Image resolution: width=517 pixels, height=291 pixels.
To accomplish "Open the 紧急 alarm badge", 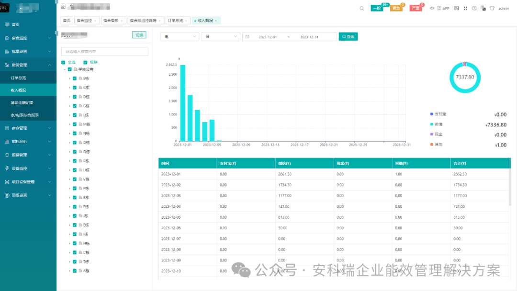I will 396,8.
